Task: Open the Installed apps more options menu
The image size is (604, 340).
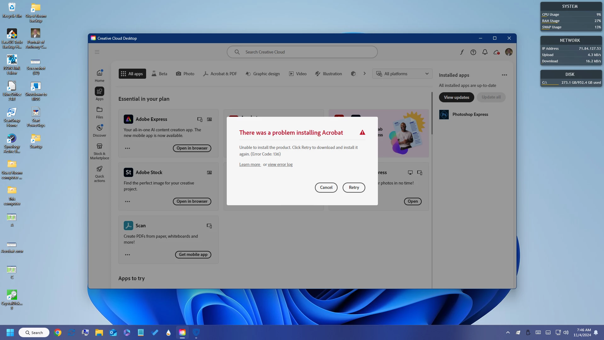Action: 504,75
